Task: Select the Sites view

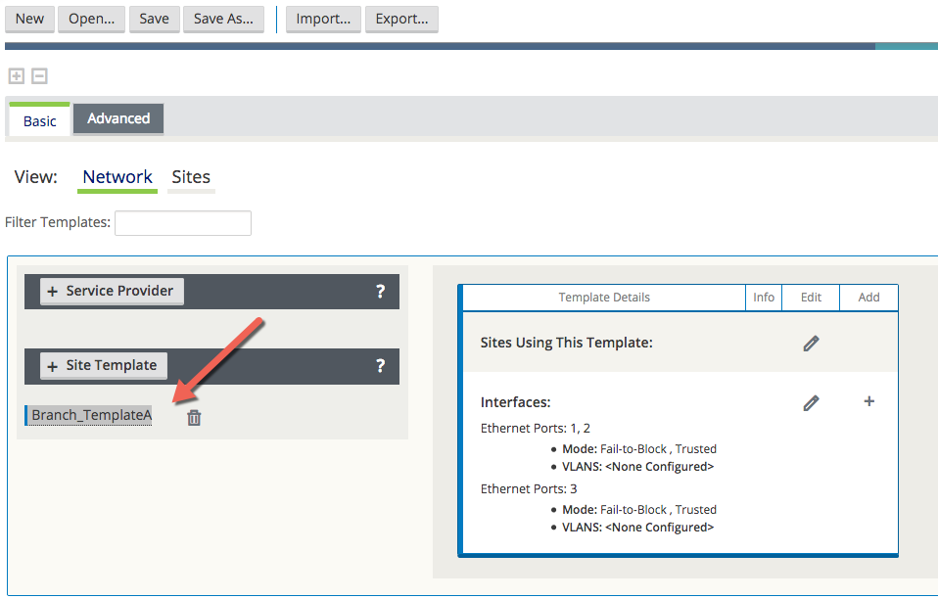Action: tap(191, 177)
